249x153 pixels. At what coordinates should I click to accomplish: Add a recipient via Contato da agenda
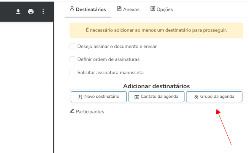pos(156,97)
